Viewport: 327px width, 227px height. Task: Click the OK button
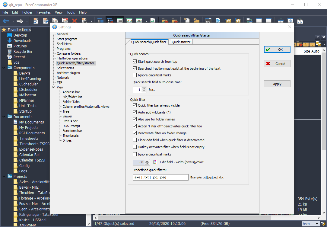[x=277, y=50]
